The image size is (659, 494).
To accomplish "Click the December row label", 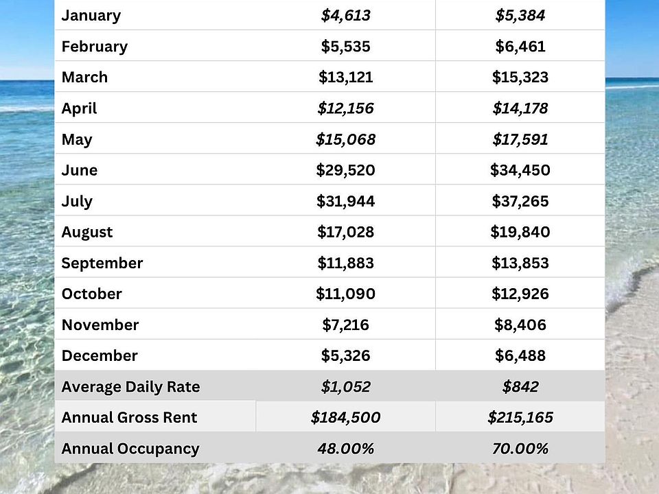I will (x=100, y=355).
